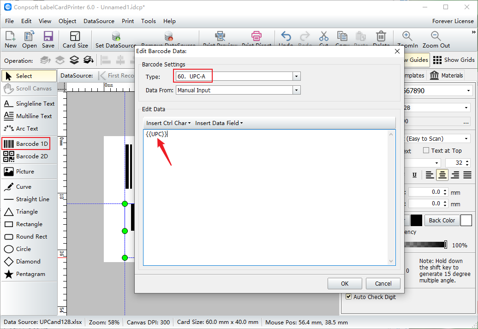
Task: Open a file using the Open toolbar icon
Action: [x=29, y=39]
